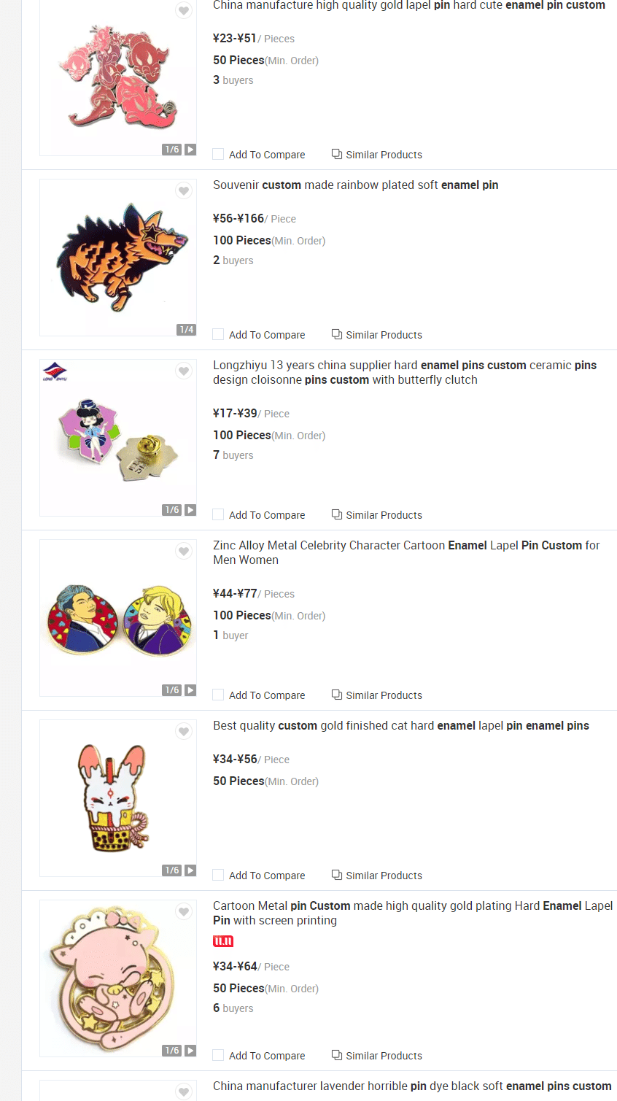Enable Add To Compare for Zinc Alloy pin

[218, 695]
